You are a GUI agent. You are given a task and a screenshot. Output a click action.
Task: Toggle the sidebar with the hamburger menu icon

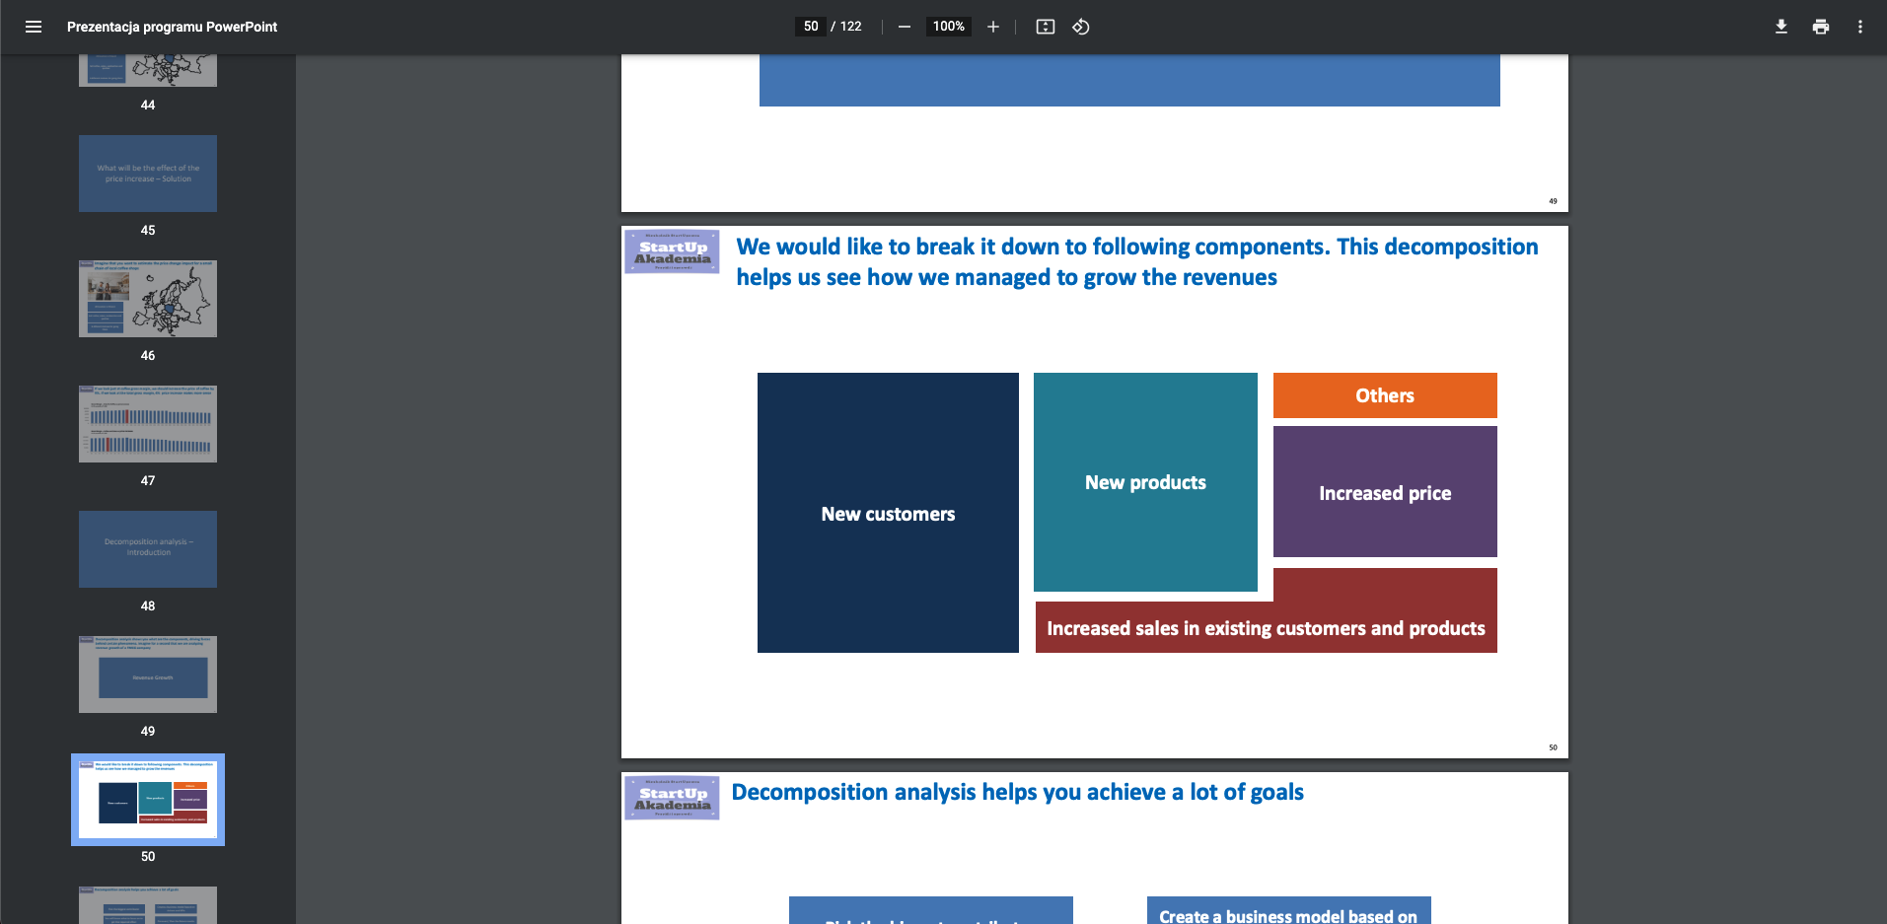click(34, 27)
